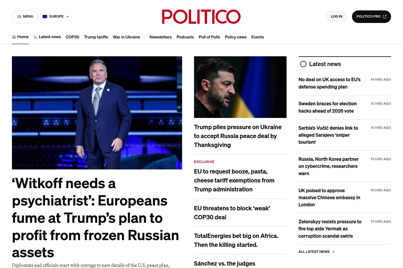
Task: Click the Log In button
Action: pos(336,17)
